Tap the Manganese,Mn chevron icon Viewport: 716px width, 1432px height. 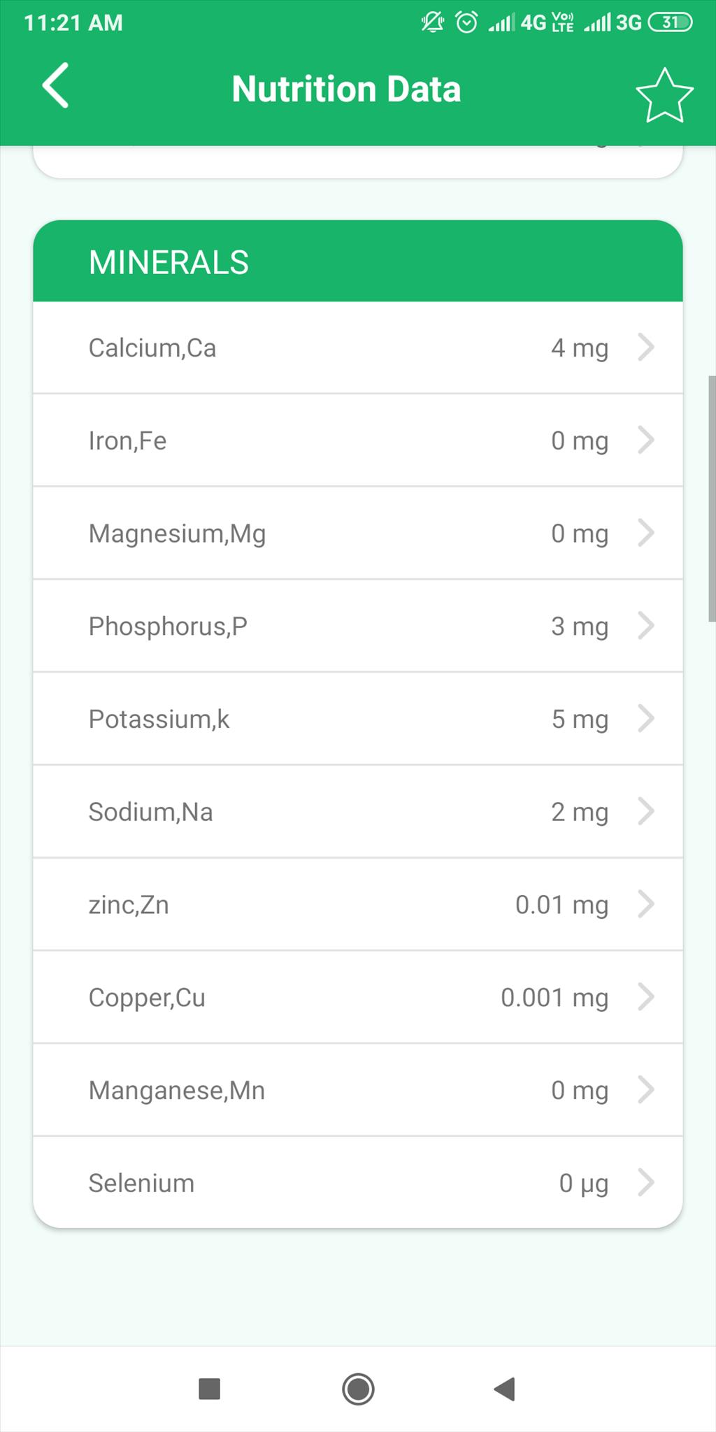(x=646, y=1089)
